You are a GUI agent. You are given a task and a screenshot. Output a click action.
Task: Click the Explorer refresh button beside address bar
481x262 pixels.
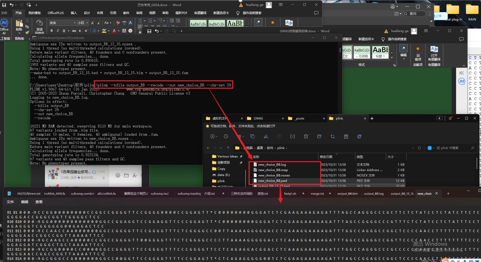click(419, 148)
